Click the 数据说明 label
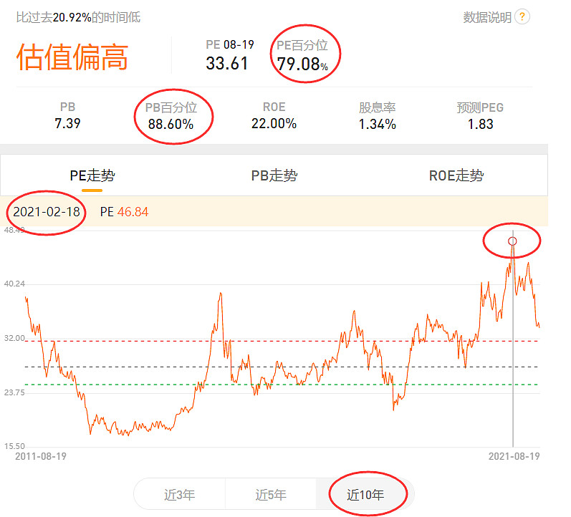 [x=487, y=17]
